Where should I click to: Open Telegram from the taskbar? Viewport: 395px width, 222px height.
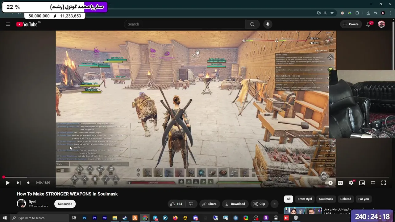click(155, 218)
